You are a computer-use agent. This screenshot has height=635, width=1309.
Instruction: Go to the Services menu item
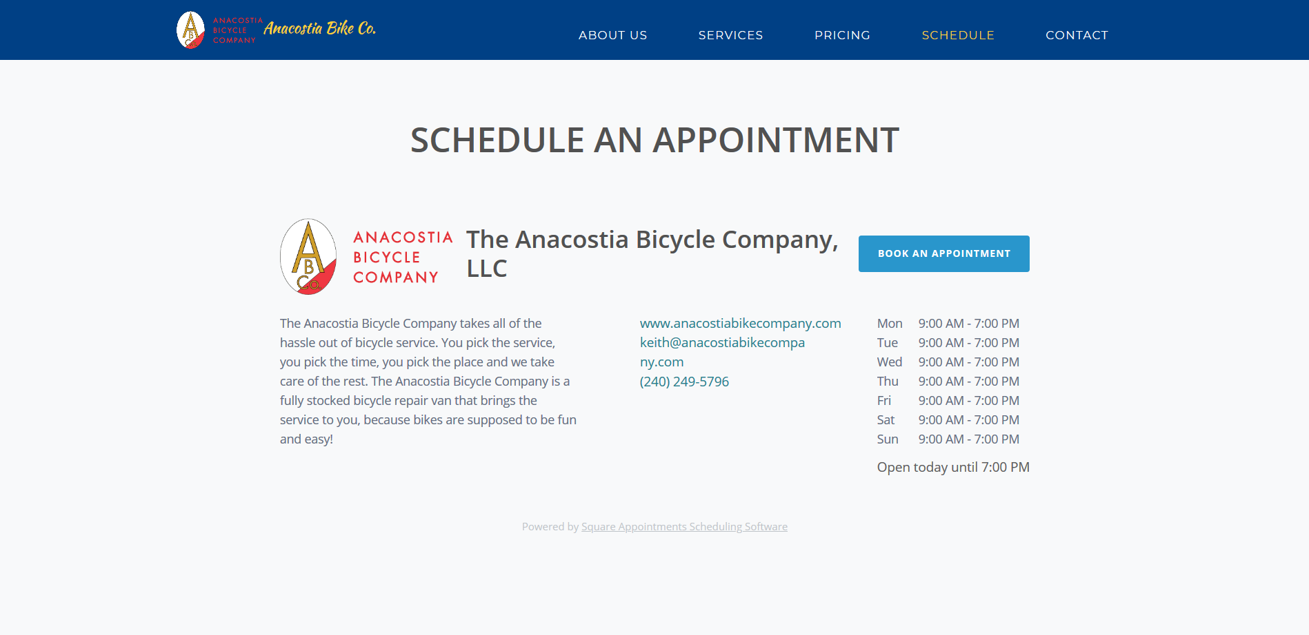tap(730, 35)
